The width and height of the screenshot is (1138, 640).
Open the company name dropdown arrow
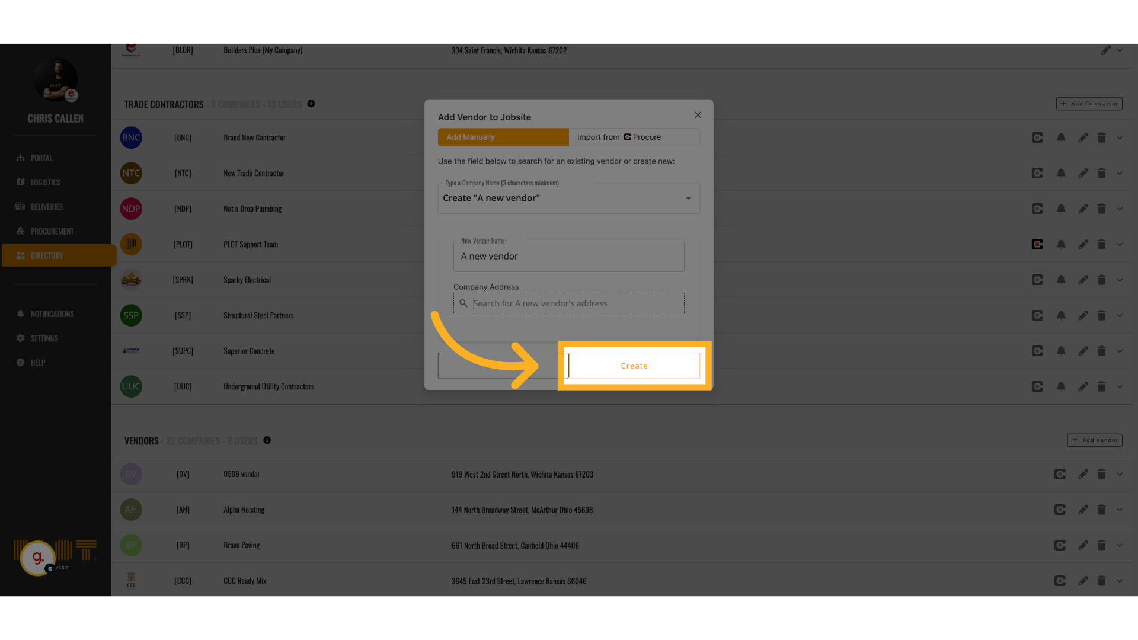[688, 199]
